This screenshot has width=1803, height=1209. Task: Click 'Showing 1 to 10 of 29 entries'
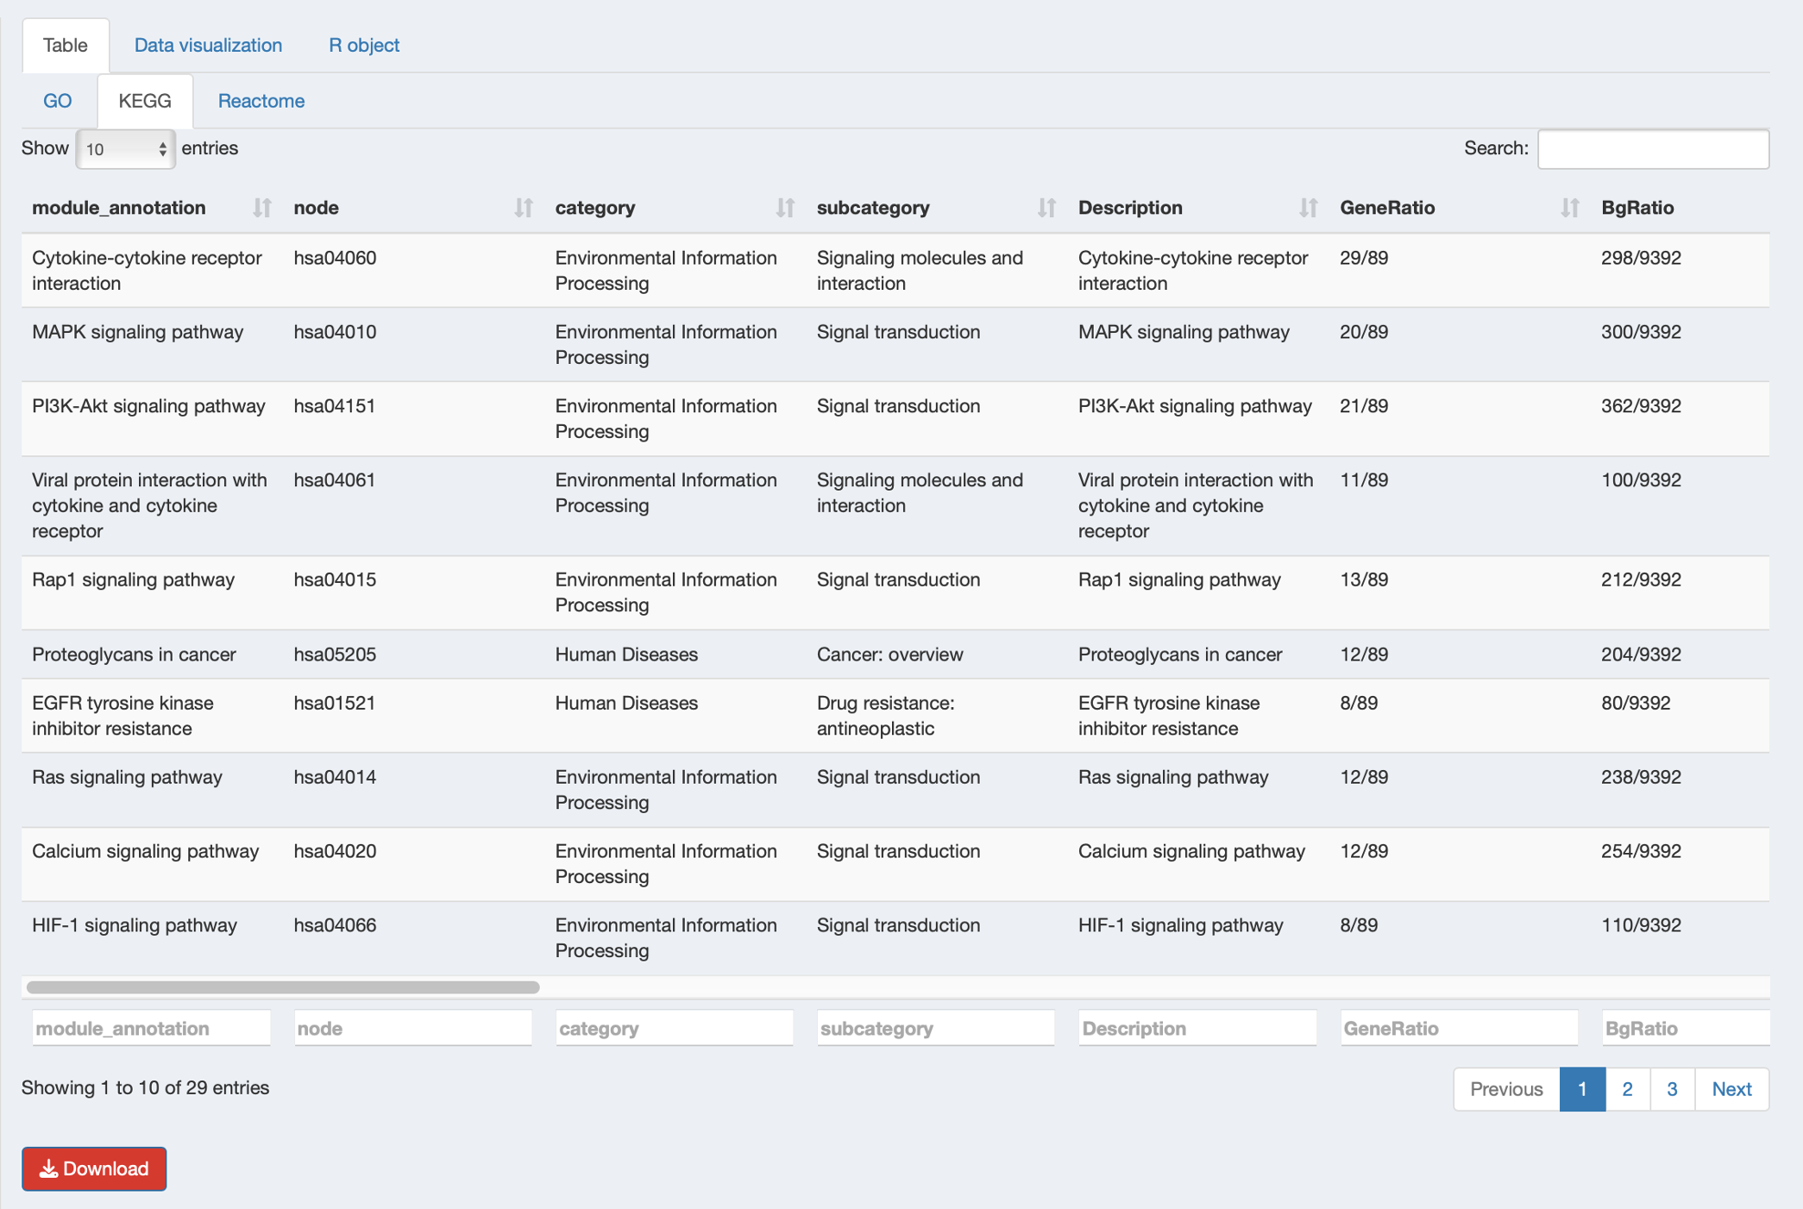[145, 1088]
